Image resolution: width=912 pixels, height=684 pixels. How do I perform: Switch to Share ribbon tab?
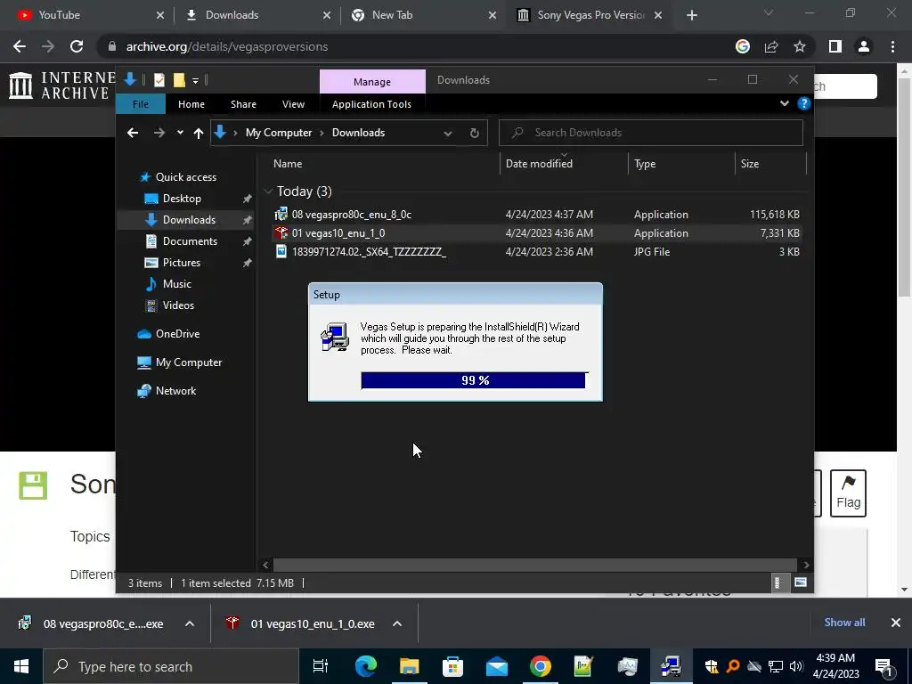(243, 104)
